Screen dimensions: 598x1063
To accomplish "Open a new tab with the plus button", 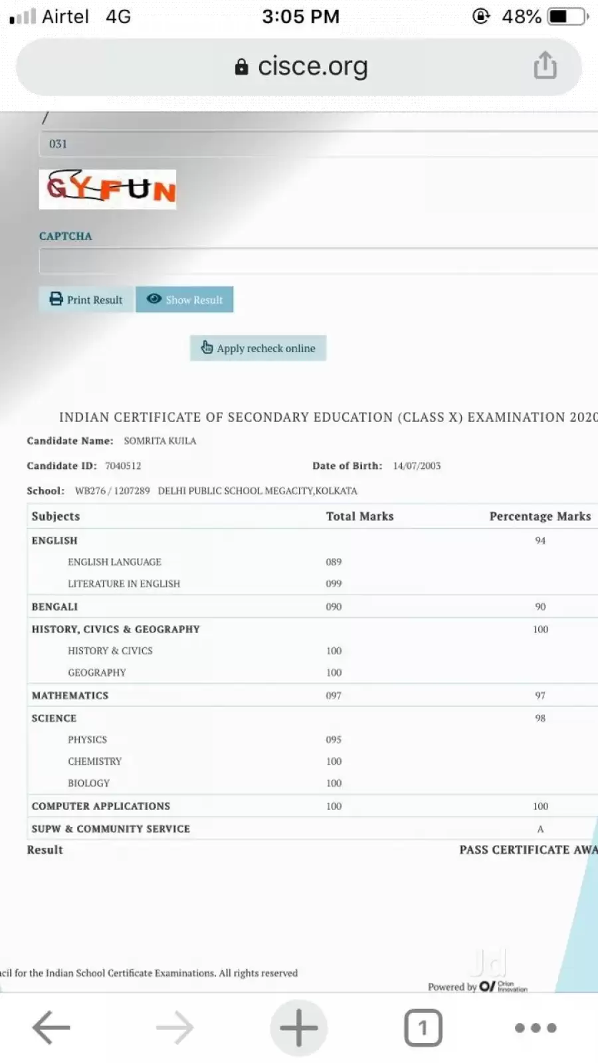I will point(298,1028).
